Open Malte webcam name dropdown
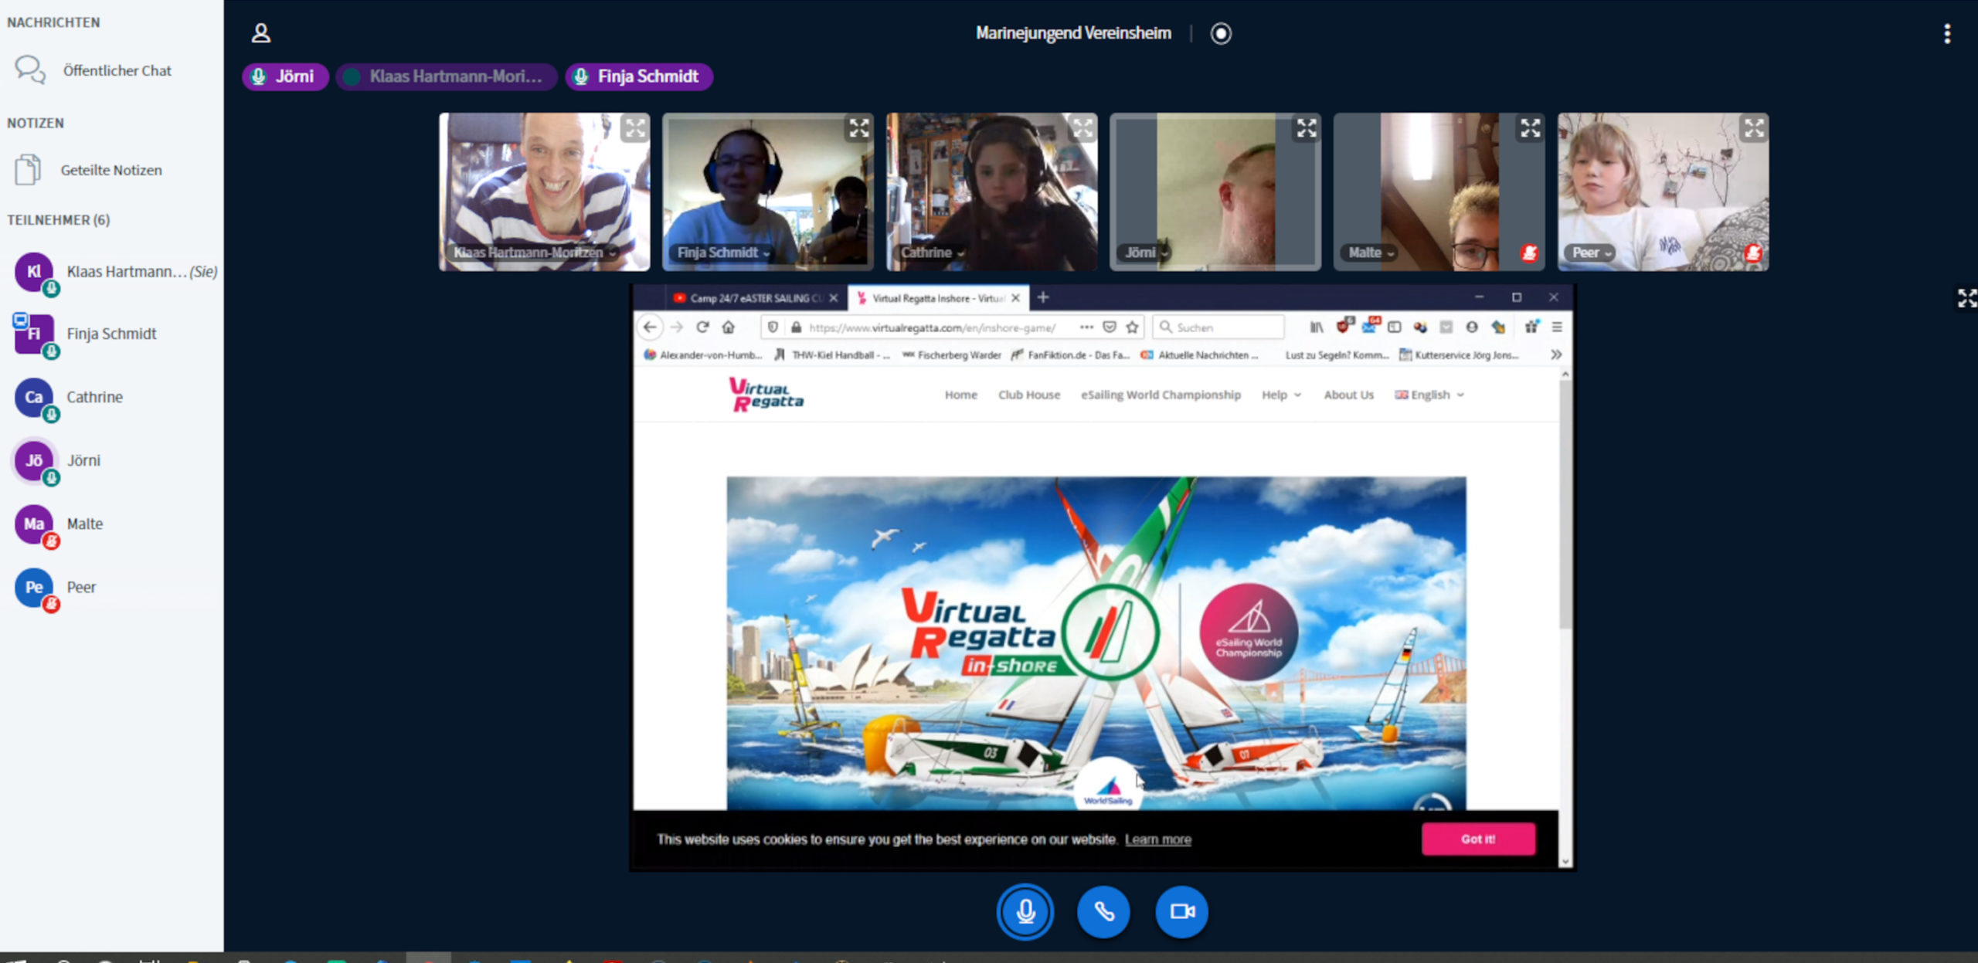The height and width of the screenshot is (963, 1978). click(x=1371, y=253)
